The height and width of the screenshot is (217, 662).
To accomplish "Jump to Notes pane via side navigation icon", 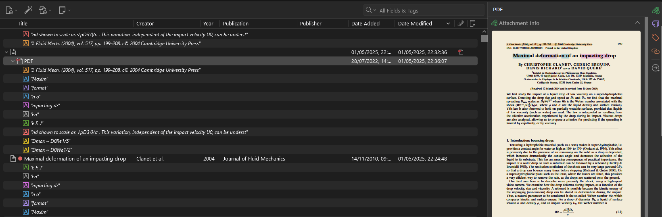I will [x=655, y=24].
